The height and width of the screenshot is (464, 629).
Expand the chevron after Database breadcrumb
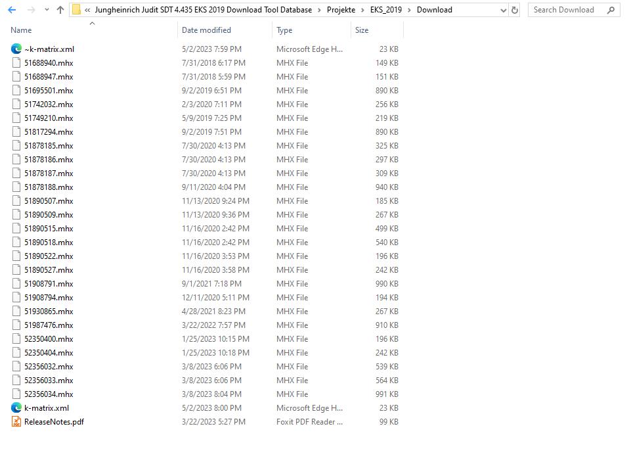click(319, 10)
